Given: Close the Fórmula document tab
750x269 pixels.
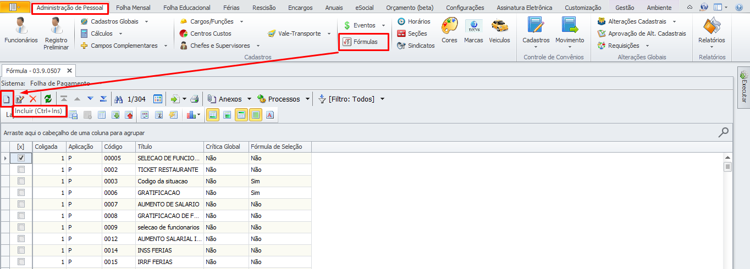Looking at the screenshot, I should [x=69, y=71].
